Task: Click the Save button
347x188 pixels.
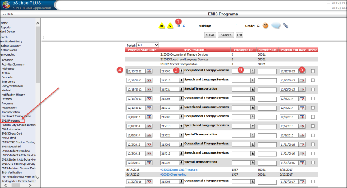Action: click(x=210, y=35)
